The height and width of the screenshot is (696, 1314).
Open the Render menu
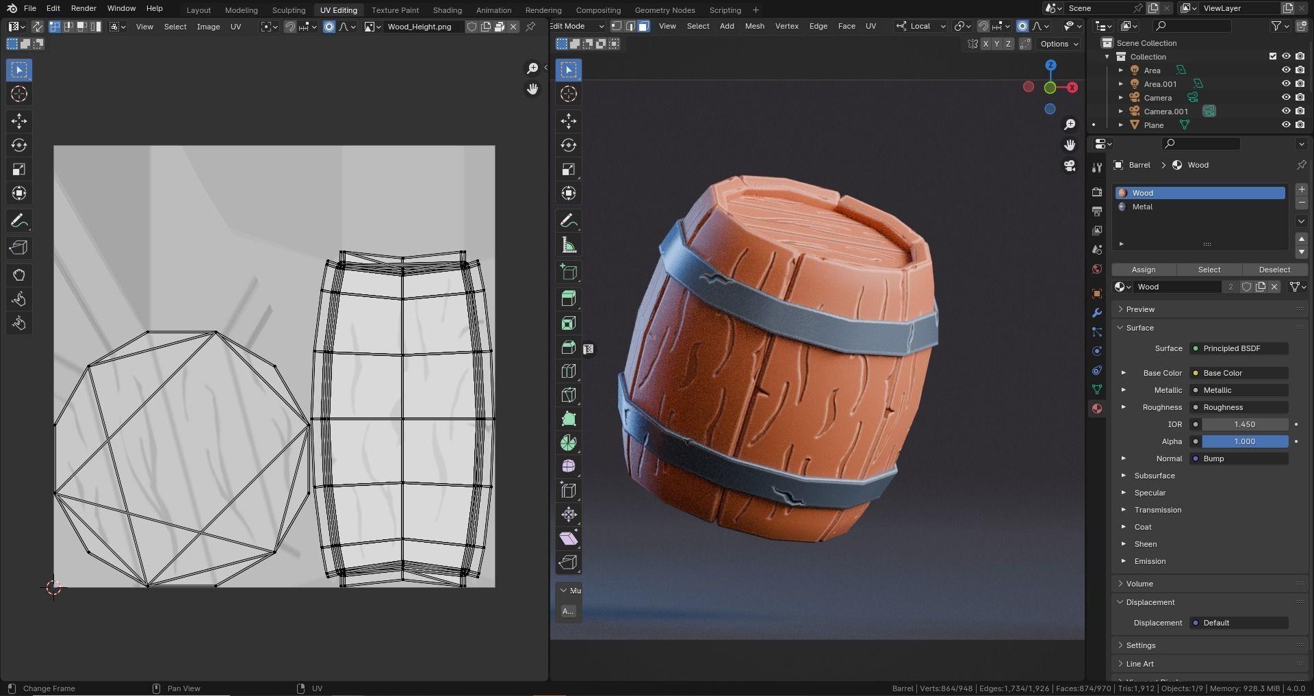pyautogui.click(x=83, y=8)
